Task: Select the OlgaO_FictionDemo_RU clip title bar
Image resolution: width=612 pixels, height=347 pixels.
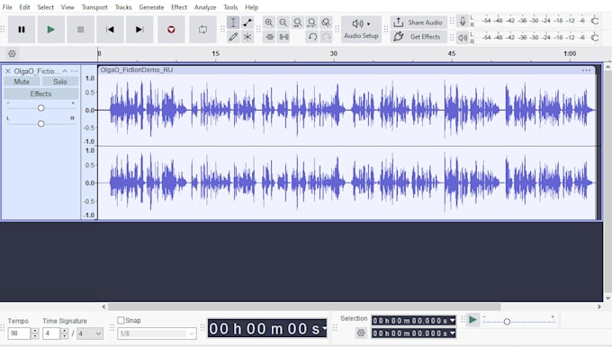Action: (346, 70)
